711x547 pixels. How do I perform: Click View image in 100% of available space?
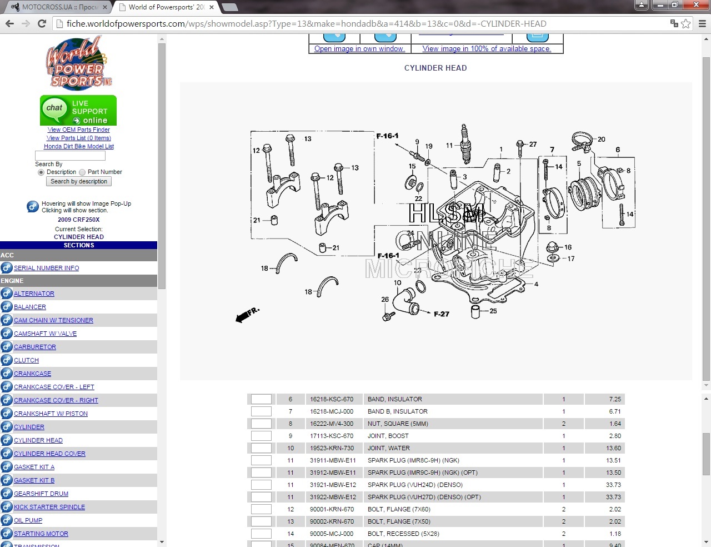(x=487, y=49)
